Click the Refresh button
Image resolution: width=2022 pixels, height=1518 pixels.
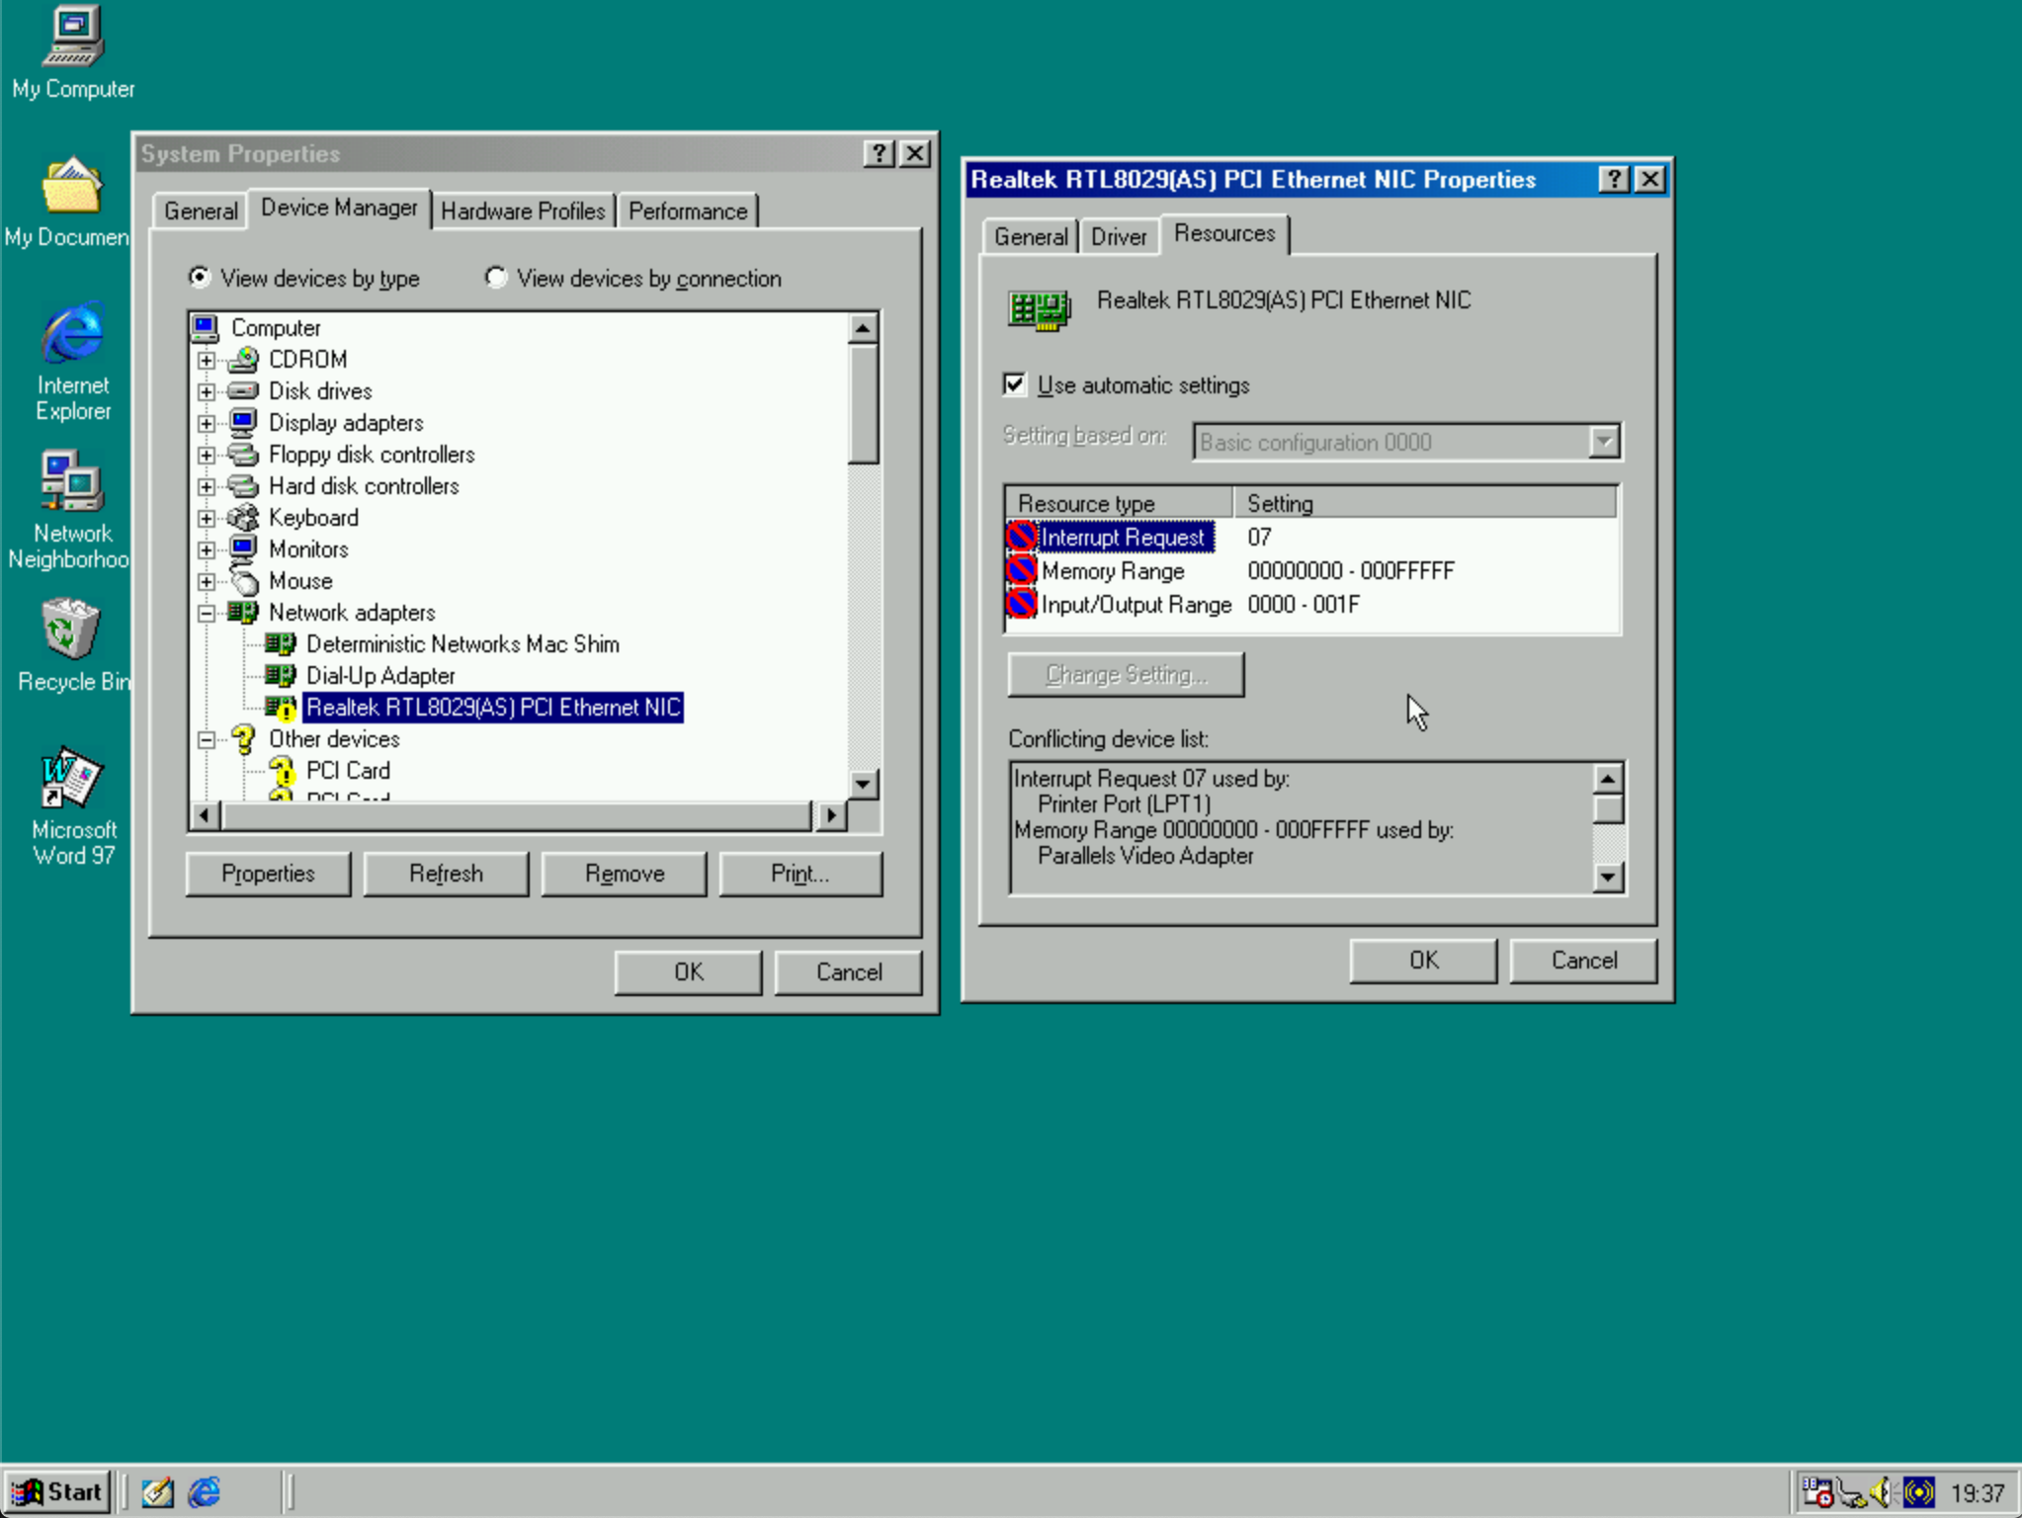pyautogui.click(x=446, y=874)
